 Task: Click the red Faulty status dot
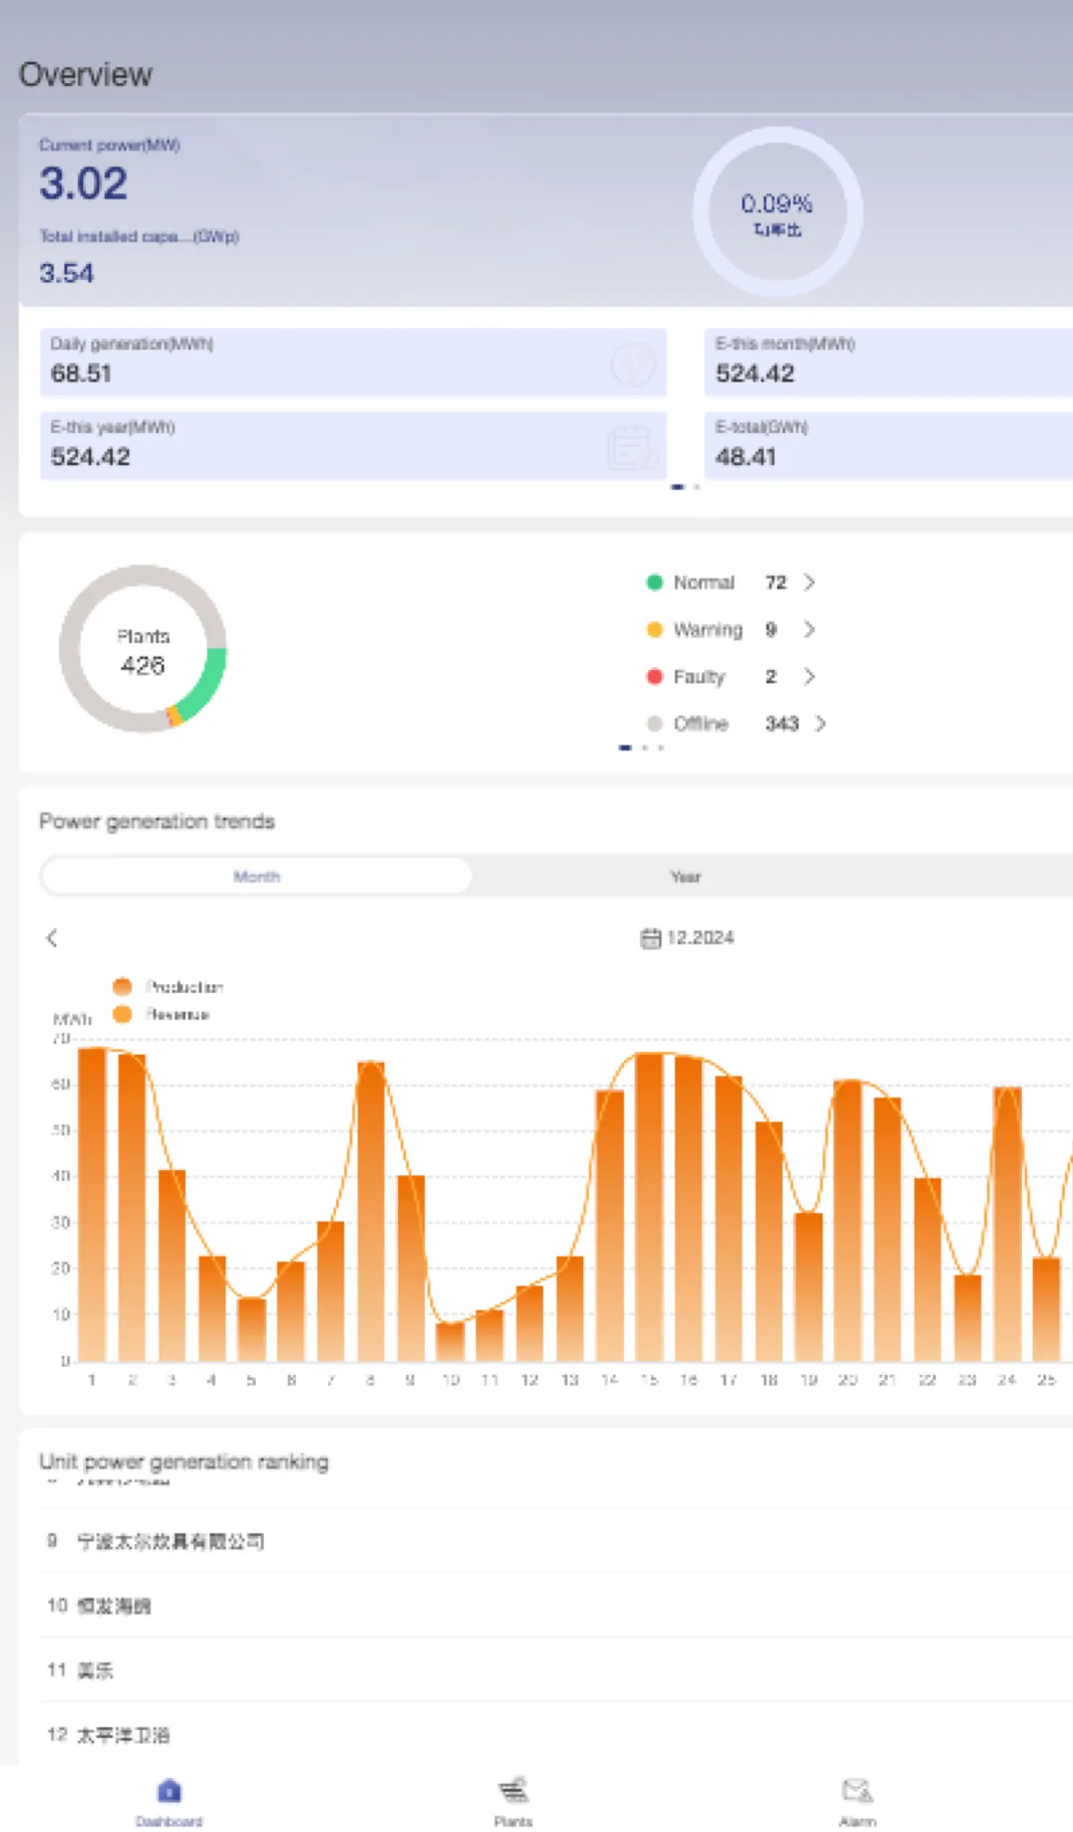tap(655, 676)
